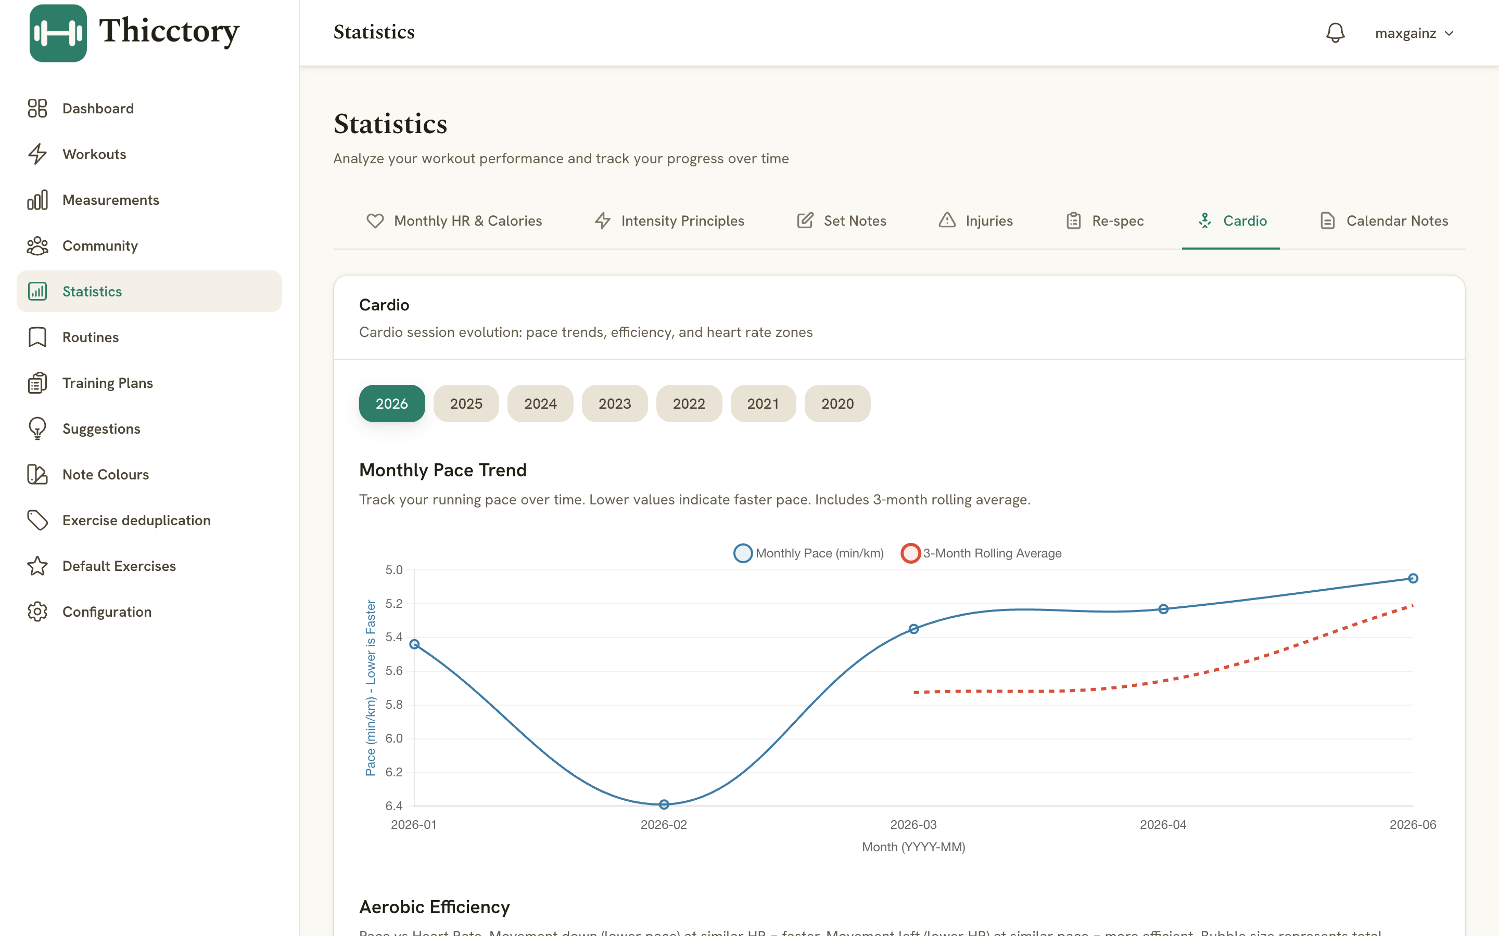Toggle Monthly Pace (min/km) legend series
This screenshot has height=936, width=1499.
808,553
